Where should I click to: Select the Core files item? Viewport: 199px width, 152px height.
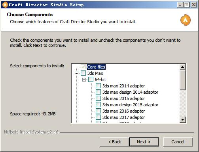pos(96,67)
